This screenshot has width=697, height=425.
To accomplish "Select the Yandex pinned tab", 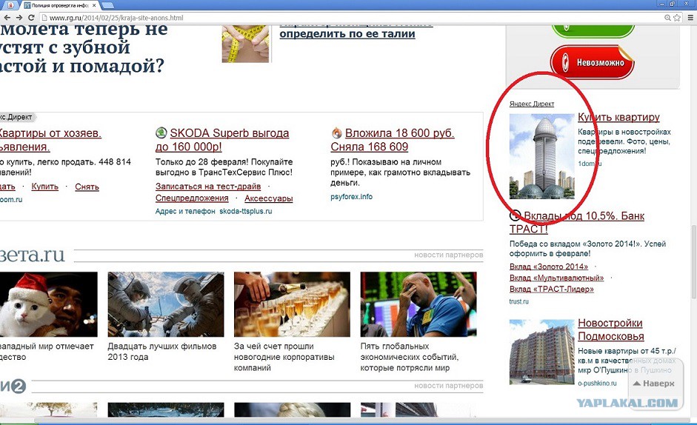I will click(x=10, y=5).
